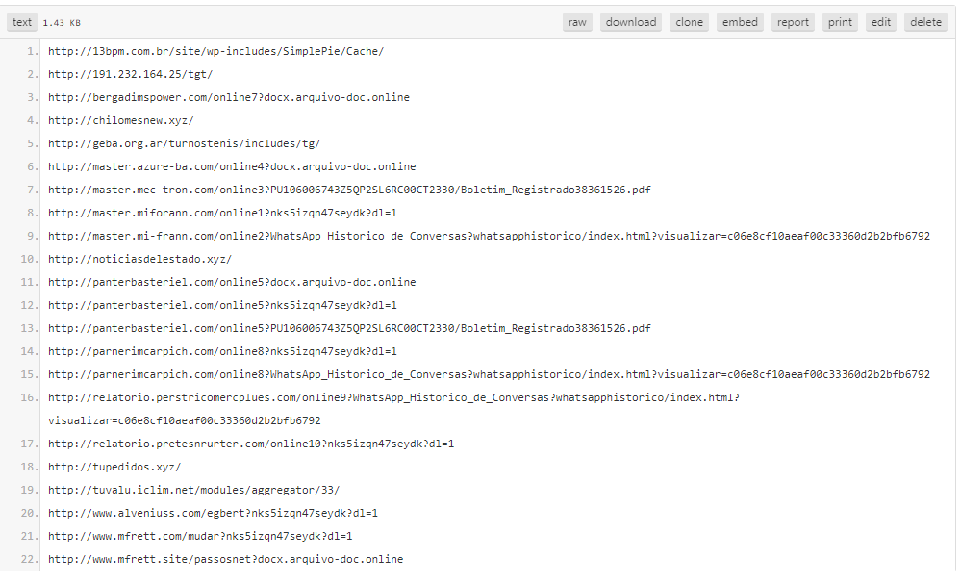Select tuvalu.iclim.net aggregator/33 URL
961x584 pixels.
pyautogui.click(x=193, y=491)
